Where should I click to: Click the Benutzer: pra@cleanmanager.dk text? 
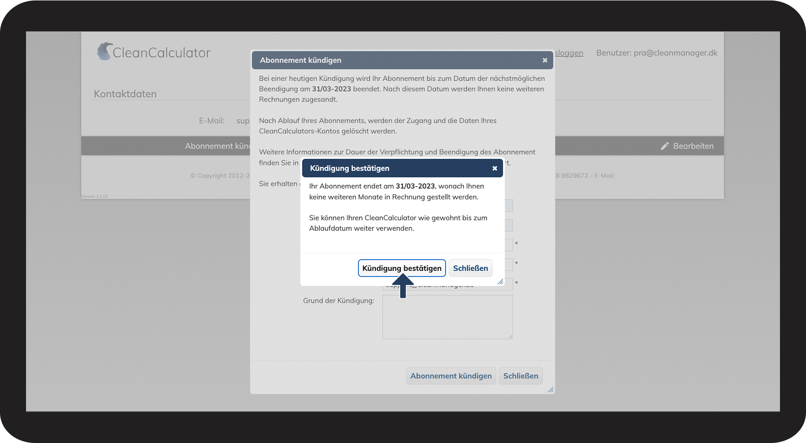tap(657, 53)
